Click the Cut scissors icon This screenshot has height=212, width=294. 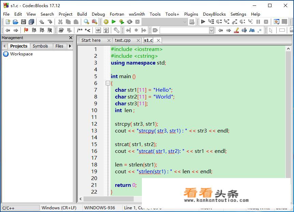[x=60, y=22]
